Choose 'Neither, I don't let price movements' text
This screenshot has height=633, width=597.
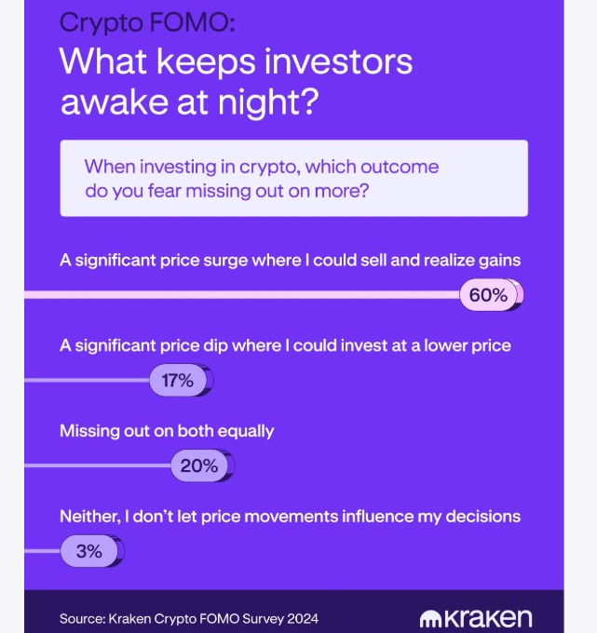tap(290, 516)
